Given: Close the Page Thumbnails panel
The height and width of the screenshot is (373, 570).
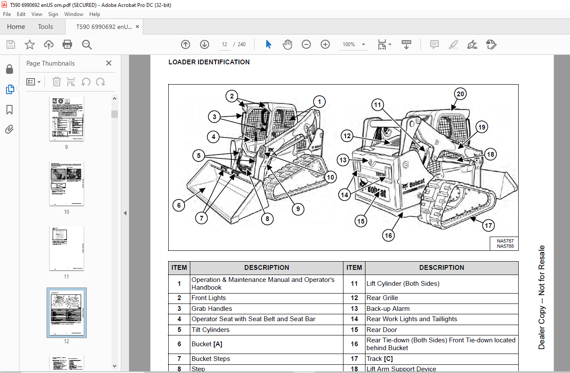Looking at the screenshot, I should coord(109,63).
